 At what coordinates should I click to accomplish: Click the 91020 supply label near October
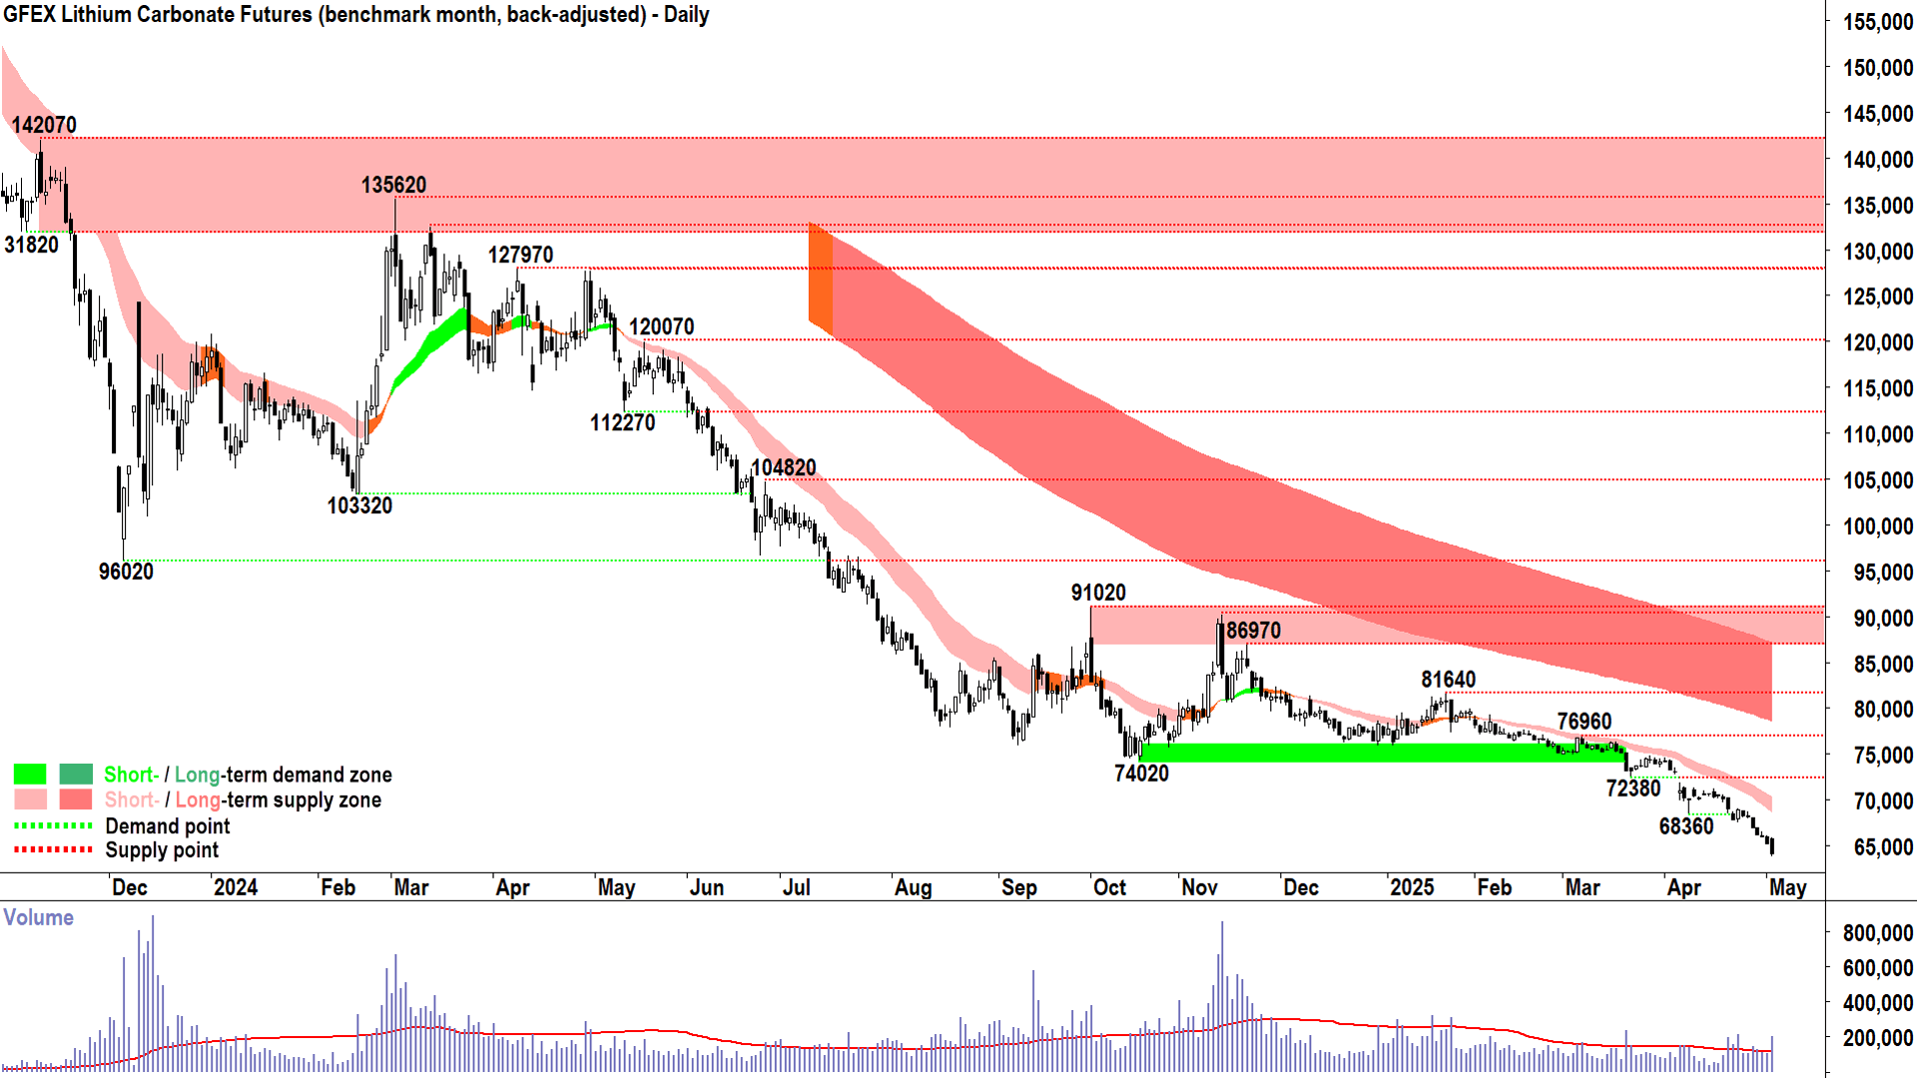pyautogui.click(x=1098, y=593)
